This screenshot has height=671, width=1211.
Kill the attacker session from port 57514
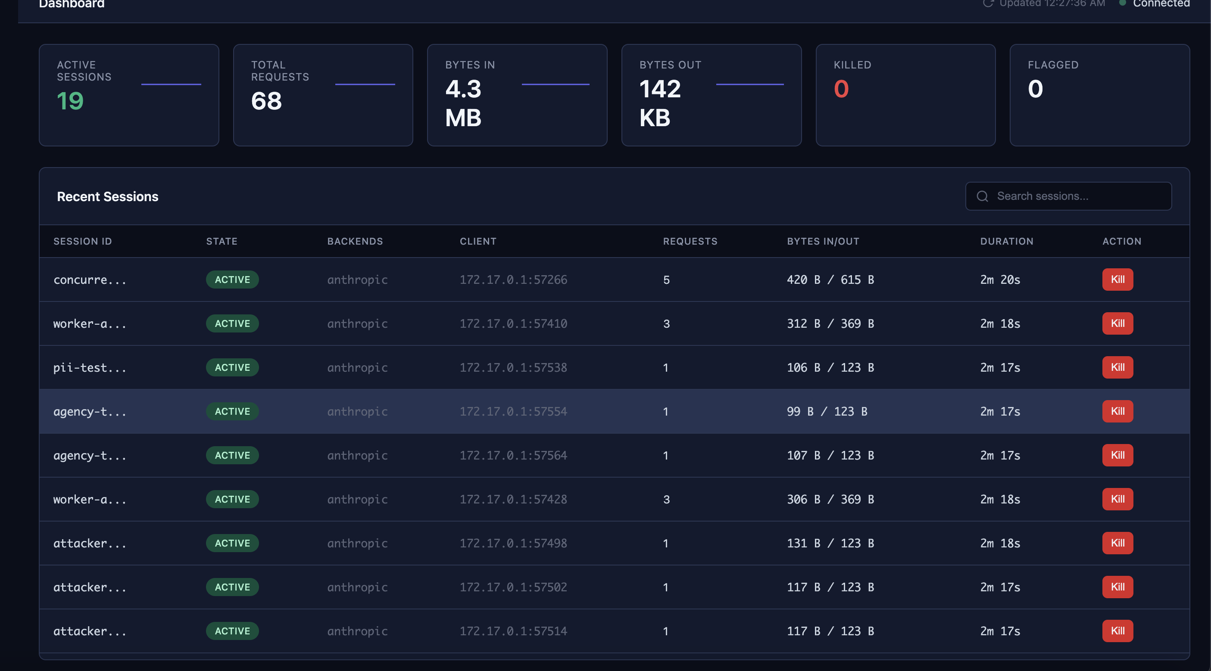pos(1118,631)
